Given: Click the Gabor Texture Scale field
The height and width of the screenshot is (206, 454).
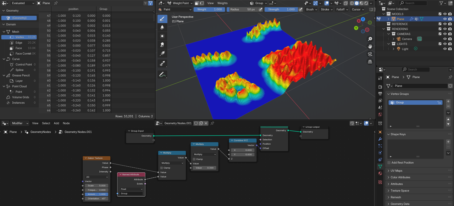Looking at the screenshot, I should pyautogui.click(x=96, y=186).
